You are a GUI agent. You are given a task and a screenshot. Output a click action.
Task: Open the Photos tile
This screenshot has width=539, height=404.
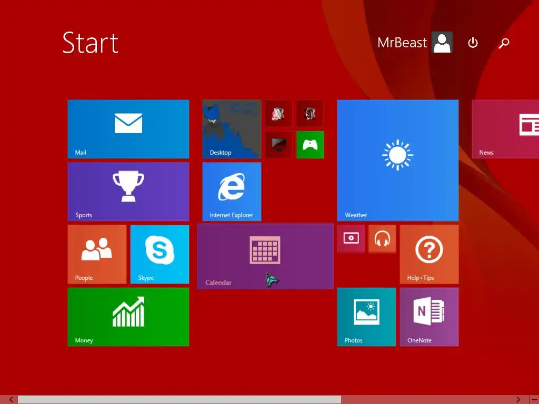pos(366,317)
